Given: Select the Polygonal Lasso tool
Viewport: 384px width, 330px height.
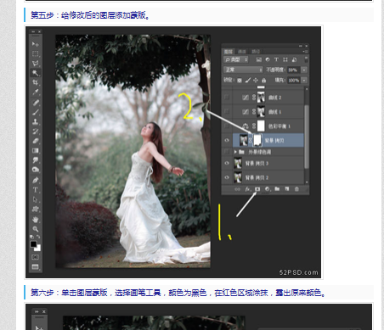Looking at the screenshot, I should [35, 63].
